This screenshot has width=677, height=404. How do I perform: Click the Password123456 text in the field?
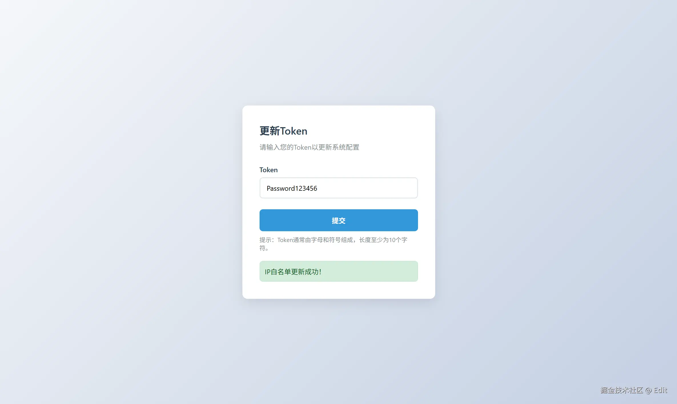[292, 188]
